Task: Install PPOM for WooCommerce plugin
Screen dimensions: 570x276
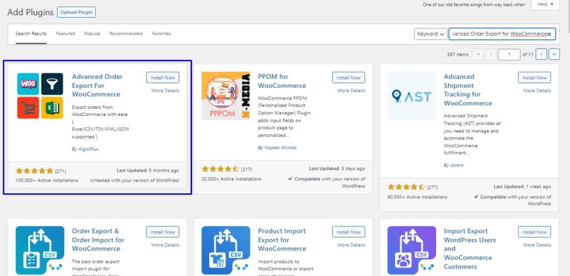Action: pos(349,78)
